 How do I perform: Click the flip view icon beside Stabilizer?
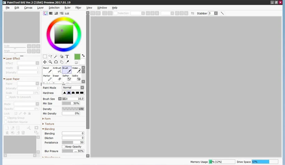(x=193, y=13)
